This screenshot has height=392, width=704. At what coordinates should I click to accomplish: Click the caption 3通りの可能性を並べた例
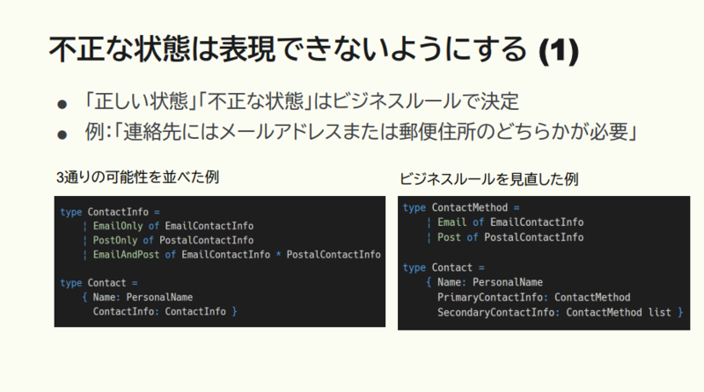pos(137,178)
